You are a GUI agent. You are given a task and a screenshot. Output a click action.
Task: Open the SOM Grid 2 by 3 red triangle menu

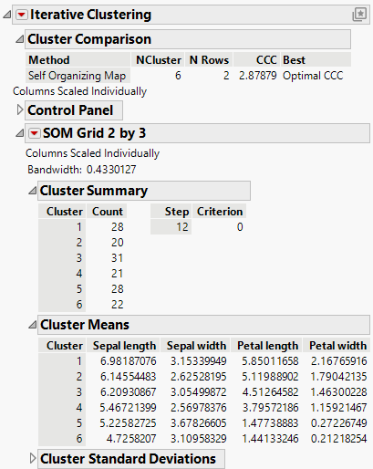(x=34, y=133)
